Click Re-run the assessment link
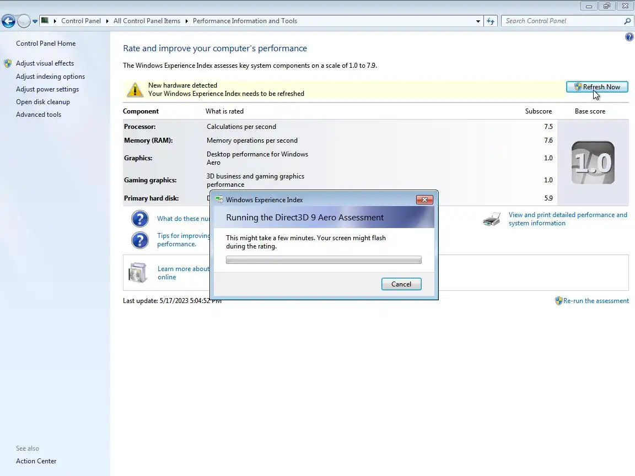 [596, 301]
